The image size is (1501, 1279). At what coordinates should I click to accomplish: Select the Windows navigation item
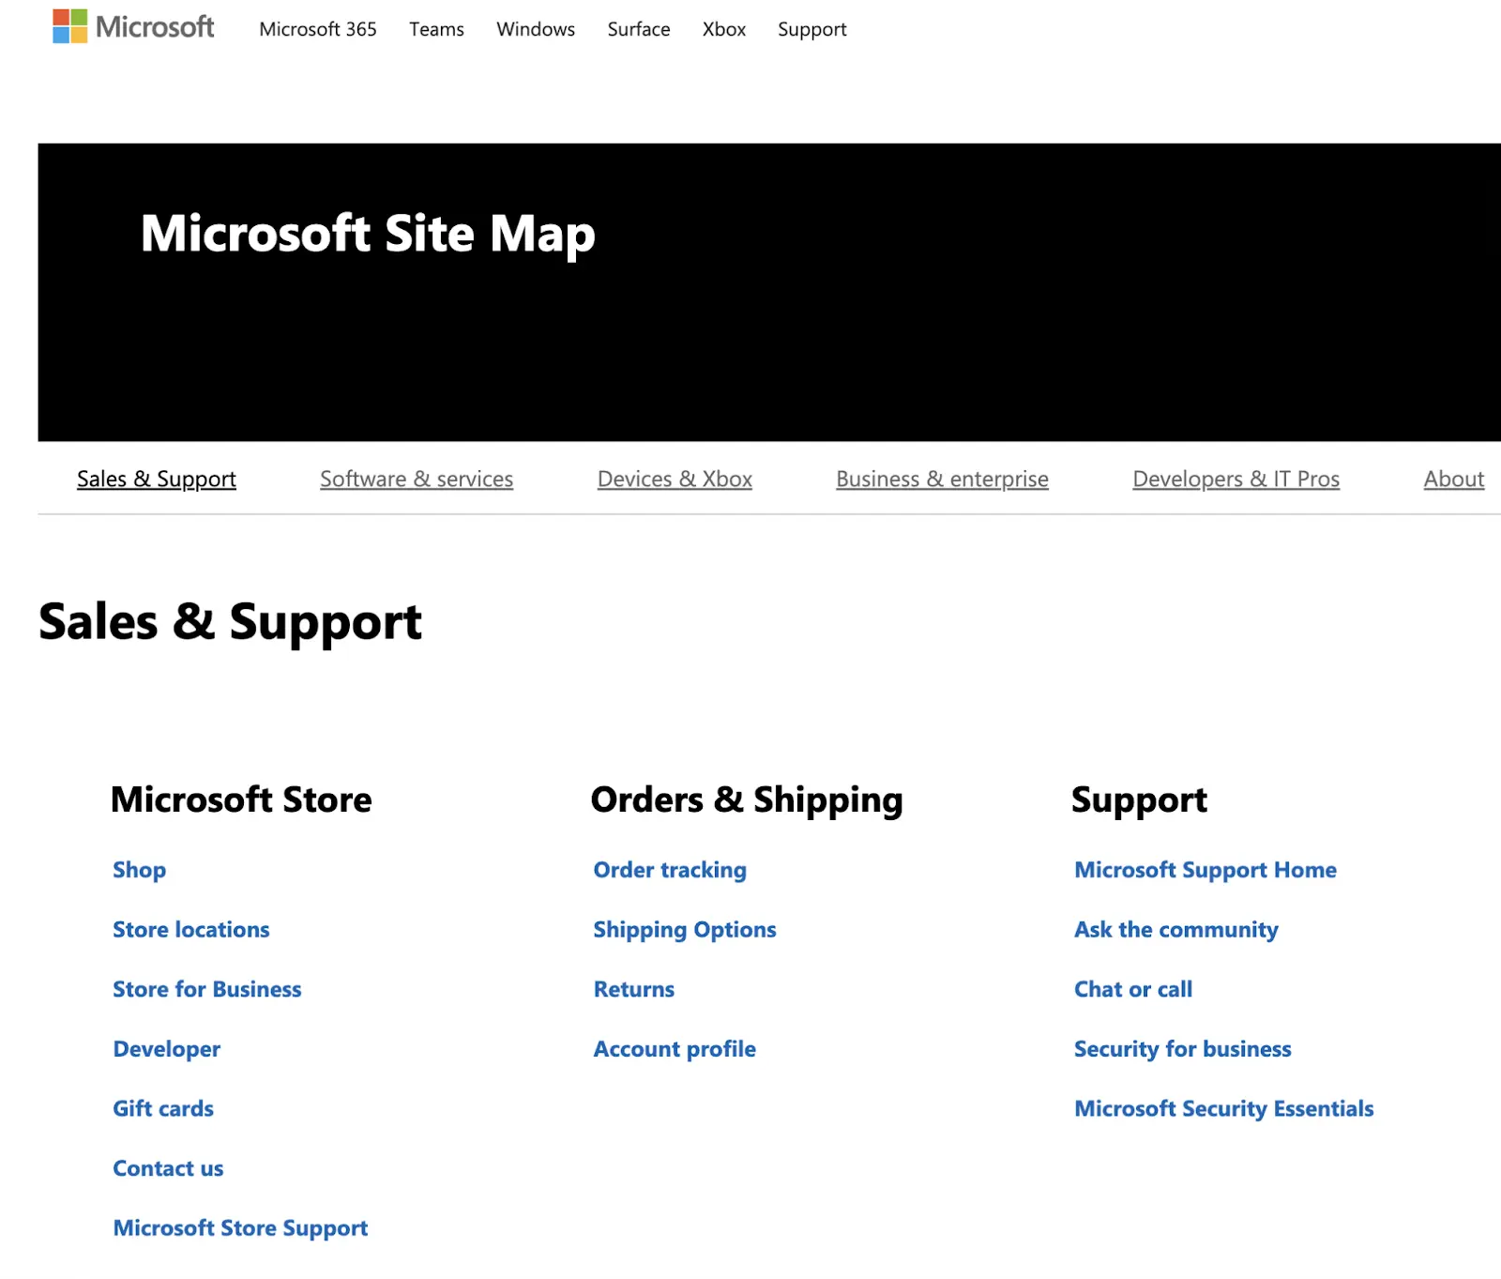pyautogui.click(x=535, y=29)
